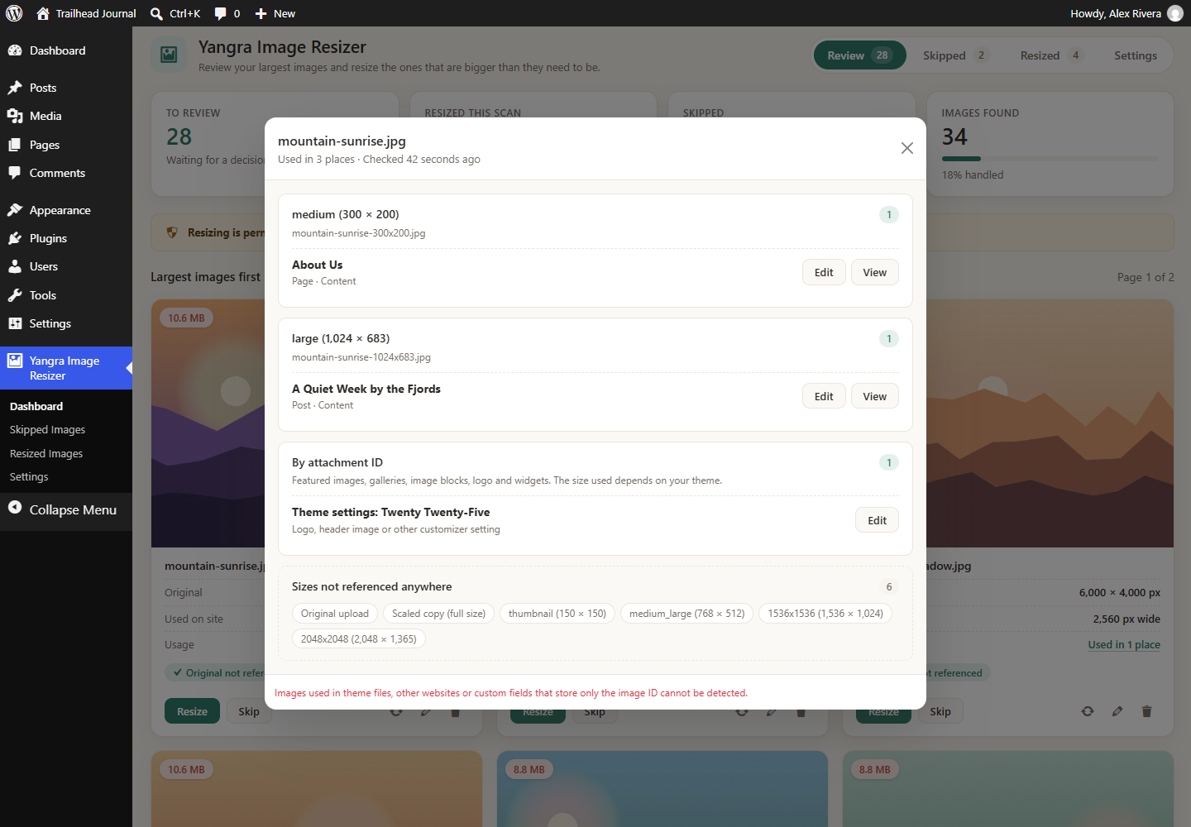Click the 'Scaled copy (full size)' chip
Screen dimensions: 1191x827
point(438,614)
